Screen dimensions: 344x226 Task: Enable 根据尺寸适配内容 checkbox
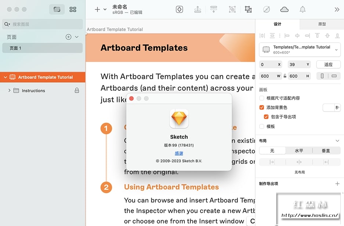pyautogui.click(x=261, y=98)
